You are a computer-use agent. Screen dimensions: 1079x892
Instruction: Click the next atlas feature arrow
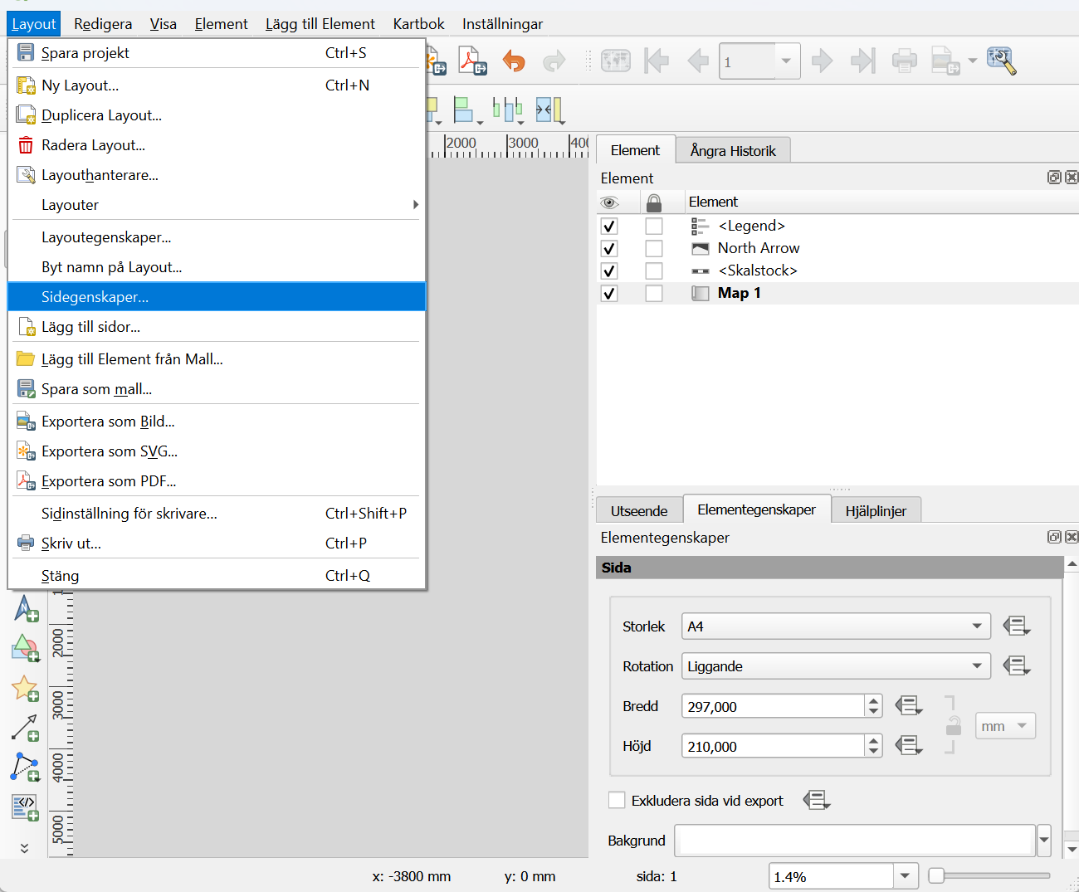coord(822,61)
